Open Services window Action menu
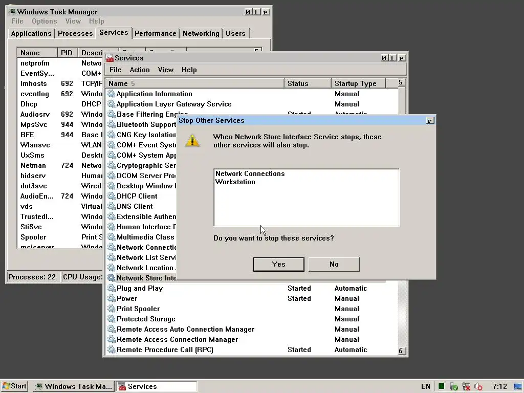The image size is (524, 393). (140, 70)
